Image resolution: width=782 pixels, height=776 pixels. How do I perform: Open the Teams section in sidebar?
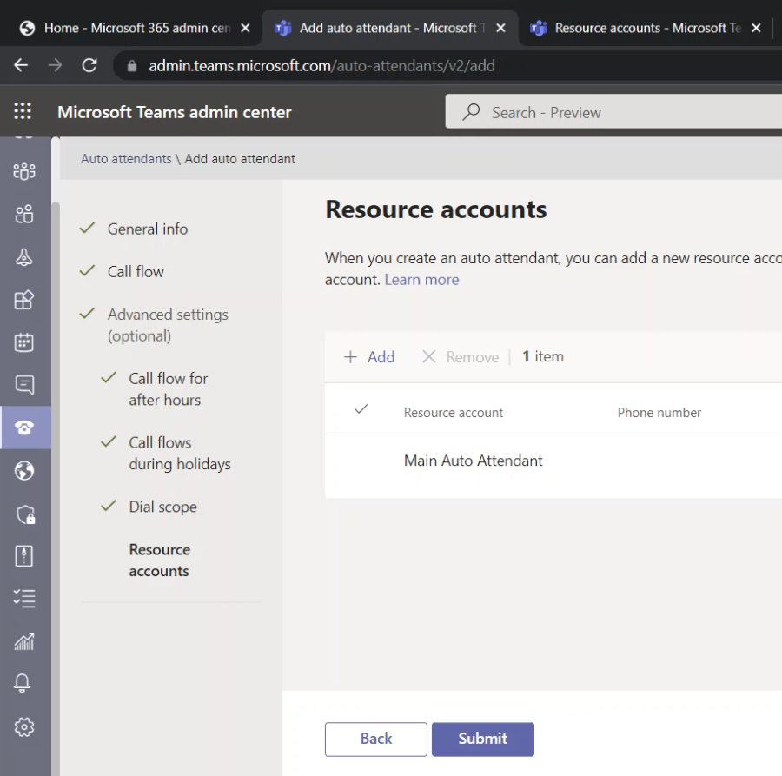[x=24, y=171]
